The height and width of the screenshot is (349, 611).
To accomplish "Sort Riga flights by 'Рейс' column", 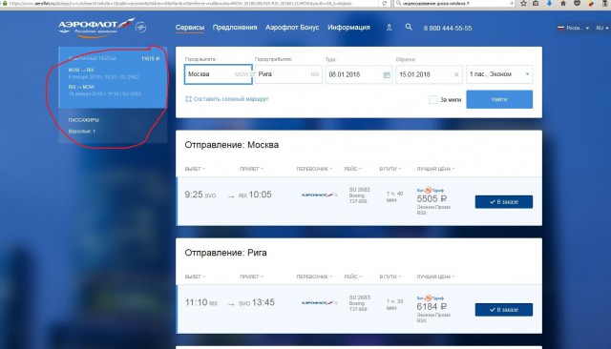I will coord(352,277).
